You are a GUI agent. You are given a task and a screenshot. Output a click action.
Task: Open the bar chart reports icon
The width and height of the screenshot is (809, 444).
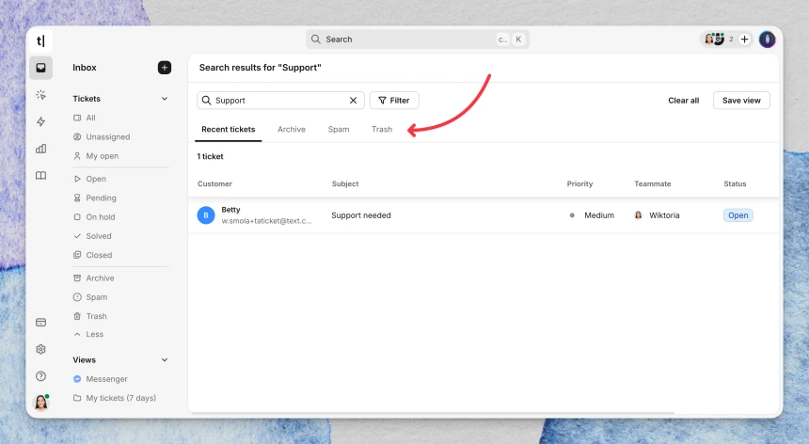click(x=40, y=149)
